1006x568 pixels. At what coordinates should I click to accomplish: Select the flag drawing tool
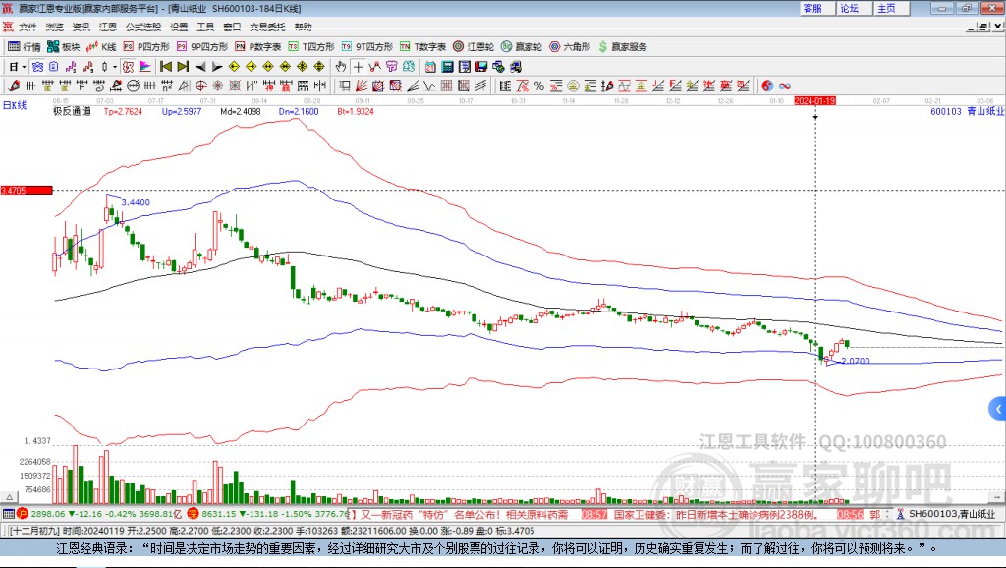click(143, 68)
